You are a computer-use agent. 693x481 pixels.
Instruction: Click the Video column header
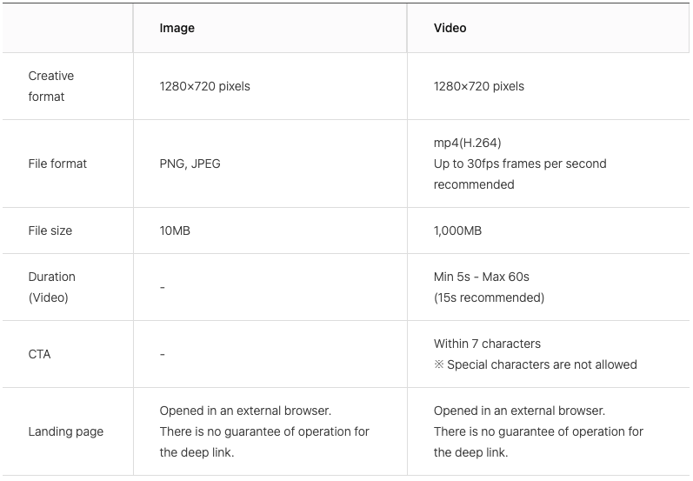[x=450, y=28]
